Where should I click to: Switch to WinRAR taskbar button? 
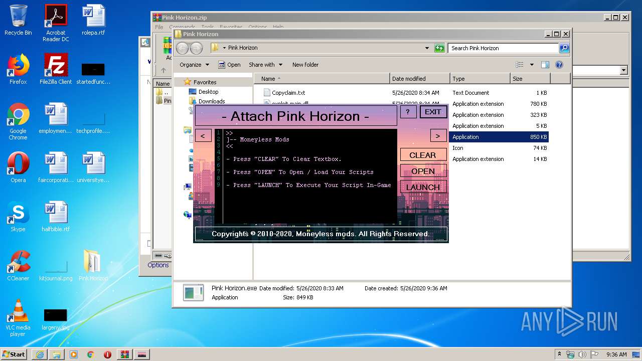125,354
